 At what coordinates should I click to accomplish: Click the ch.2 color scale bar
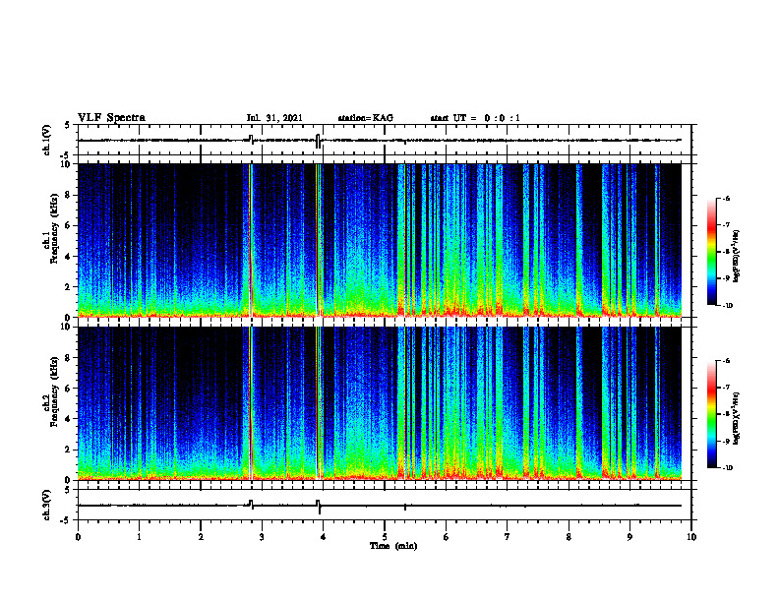point(711,414)
